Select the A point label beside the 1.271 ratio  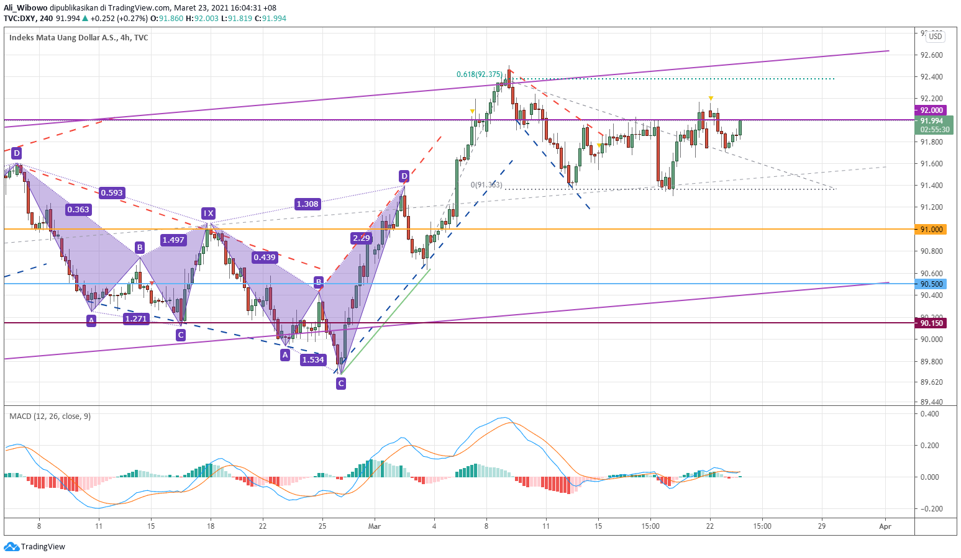point(91,320)
